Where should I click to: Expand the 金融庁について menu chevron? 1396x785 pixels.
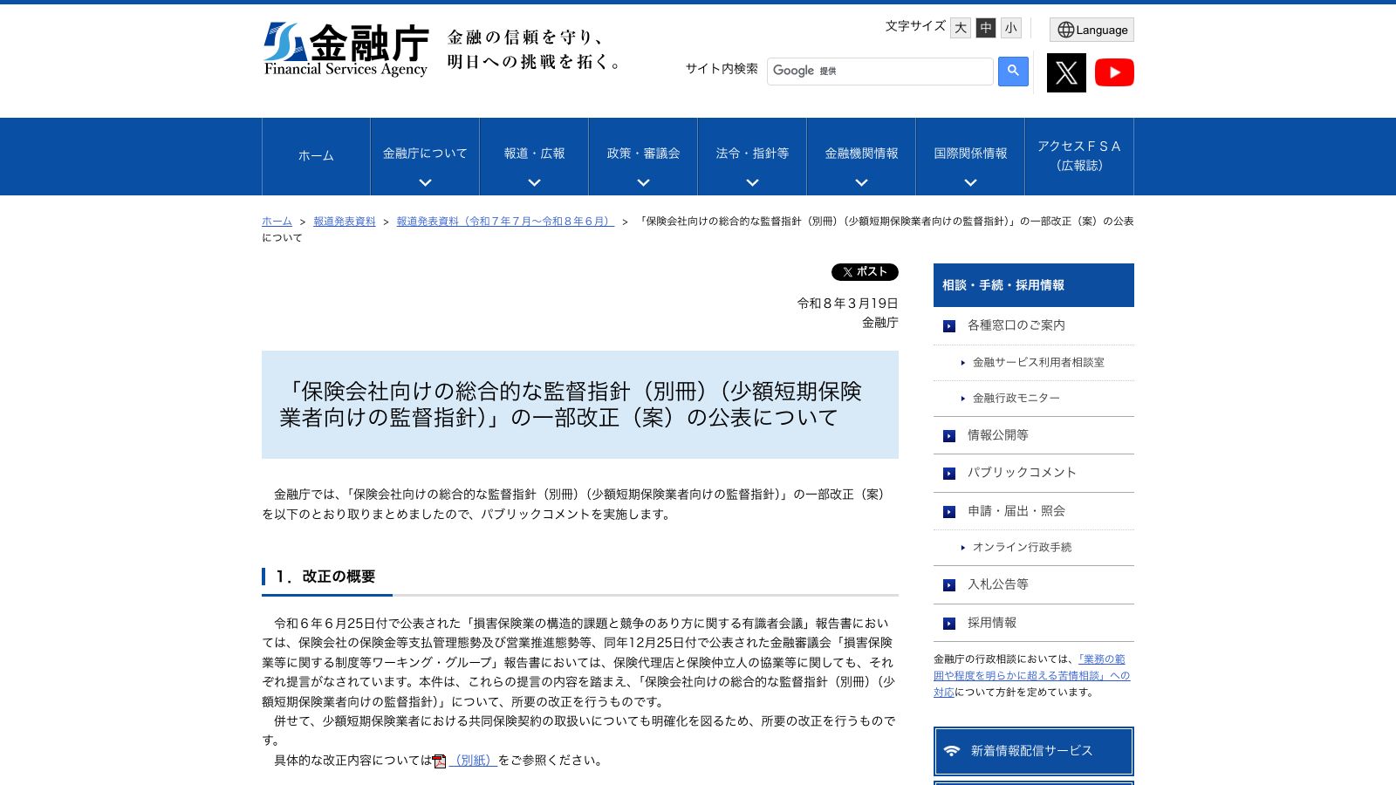pyautogui.click(x=425, y=182)
